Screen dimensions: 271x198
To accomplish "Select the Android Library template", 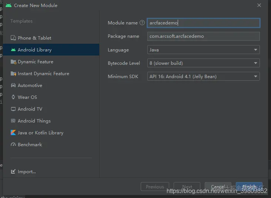I will click(x=51, y=50).
